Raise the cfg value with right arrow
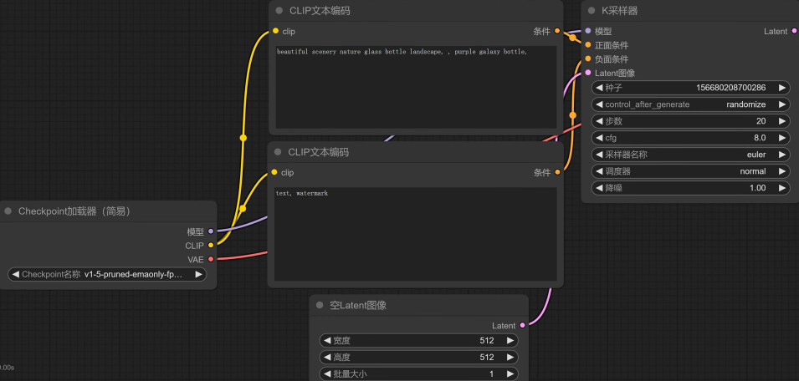The width and height of the screenshot is (799, 381). [x=781, y=138]
